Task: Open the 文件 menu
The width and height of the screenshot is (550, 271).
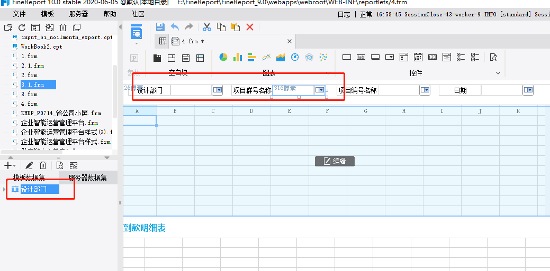Action: point(19,14)
